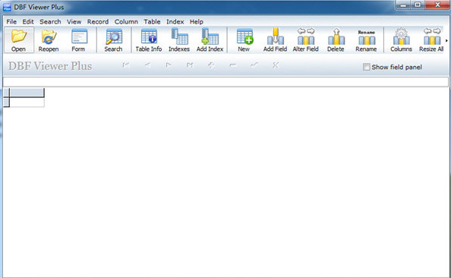Open the View menu
451x278 pixels.
[74, 21]
